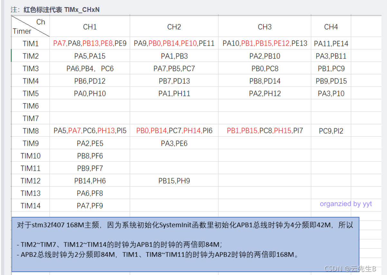This screenshot has height=275, width=387.
Task: Click the Ch/Timer diagonal header cell
Action: [31, 27]
